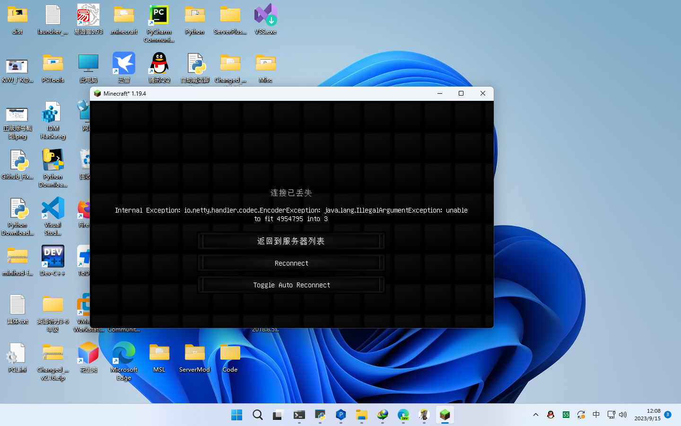Image resolution: width=681 pixels, height=426 pixels.
Task: Open the dist folder on desktop
Action: (x=17, y=20)
